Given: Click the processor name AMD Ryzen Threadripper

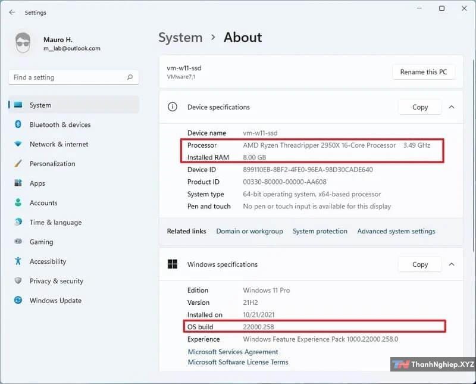Looking at the screenshot, I should (320, 145).
